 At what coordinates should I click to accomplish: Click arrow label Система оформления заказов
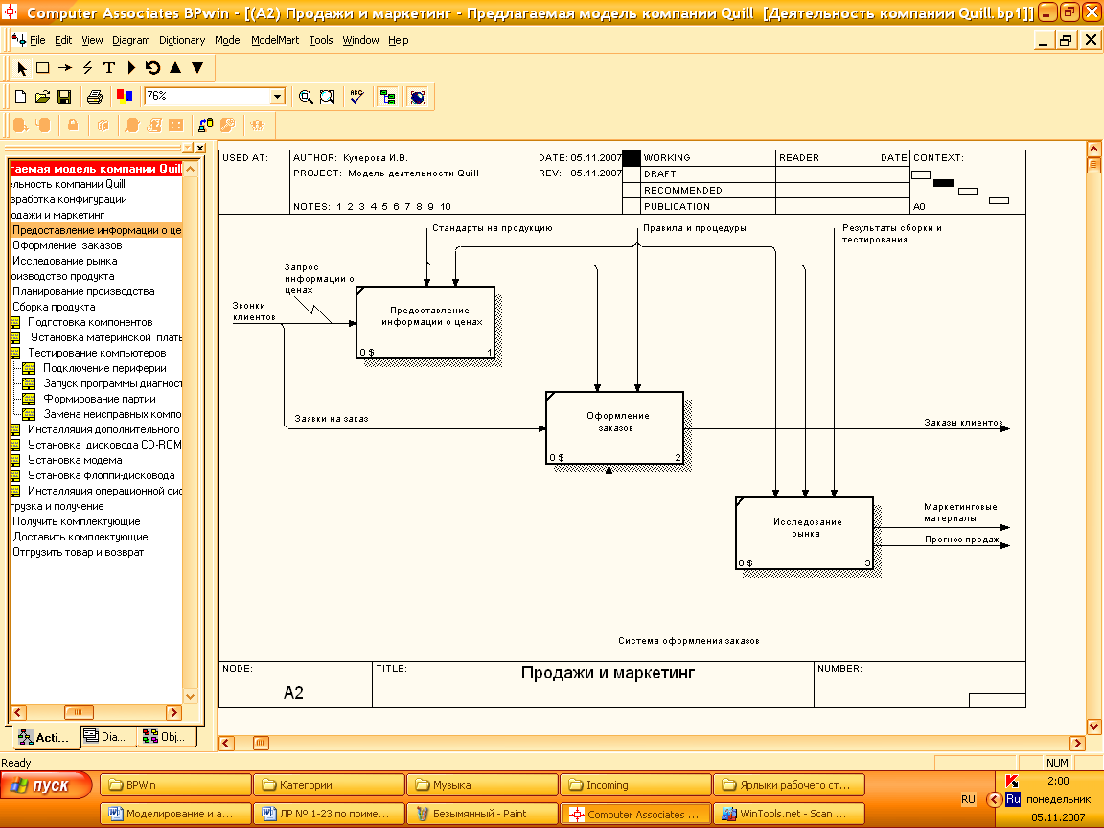689,641
